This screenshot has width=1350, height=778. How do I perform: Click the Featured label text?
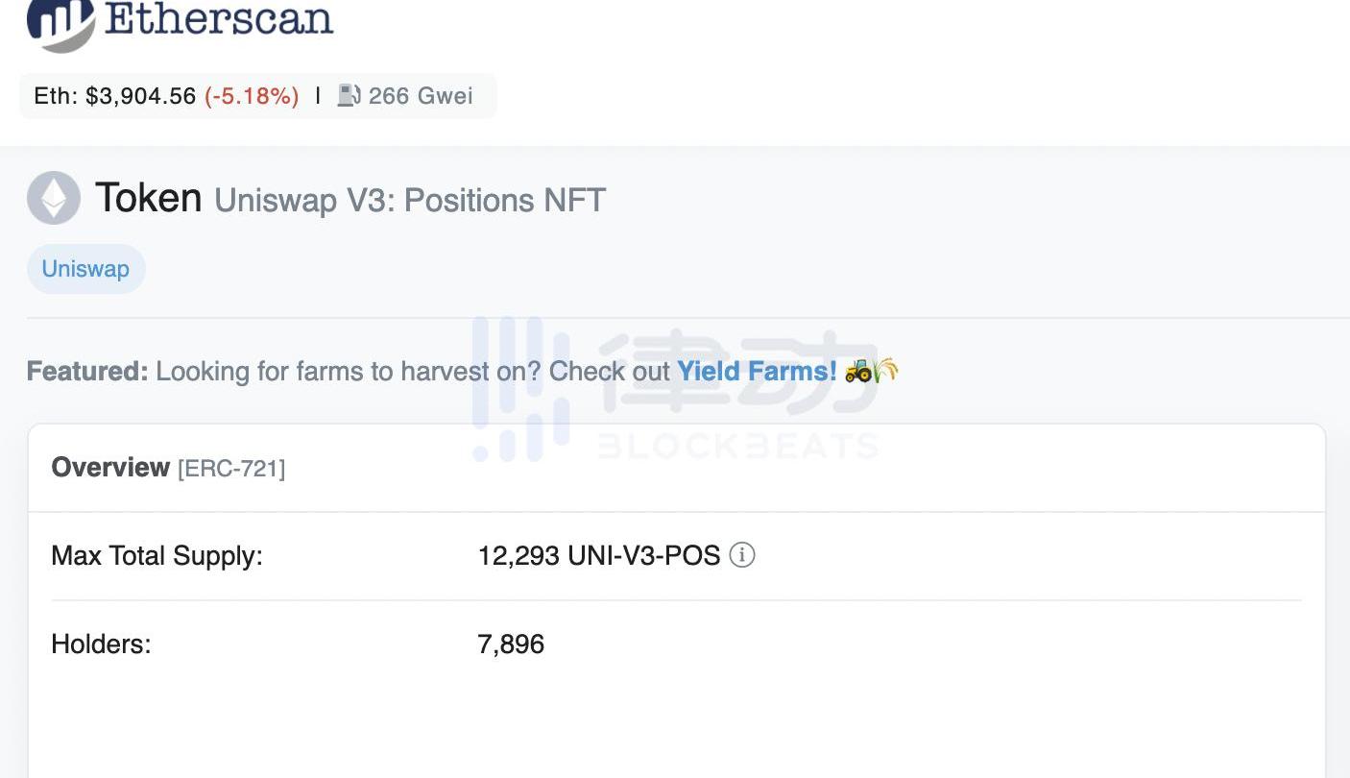point(87,372)
